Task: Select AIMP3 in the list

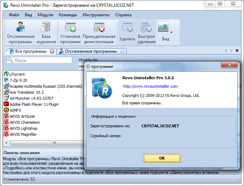Action: point(15,110)
